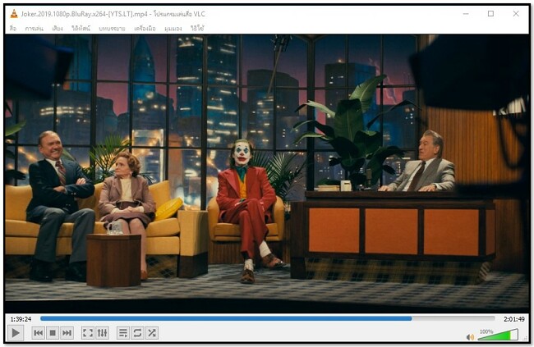This screenshot has height=347, width=534.
Task: Mute audio via speaker icon
Action: [x=470, y=337]
